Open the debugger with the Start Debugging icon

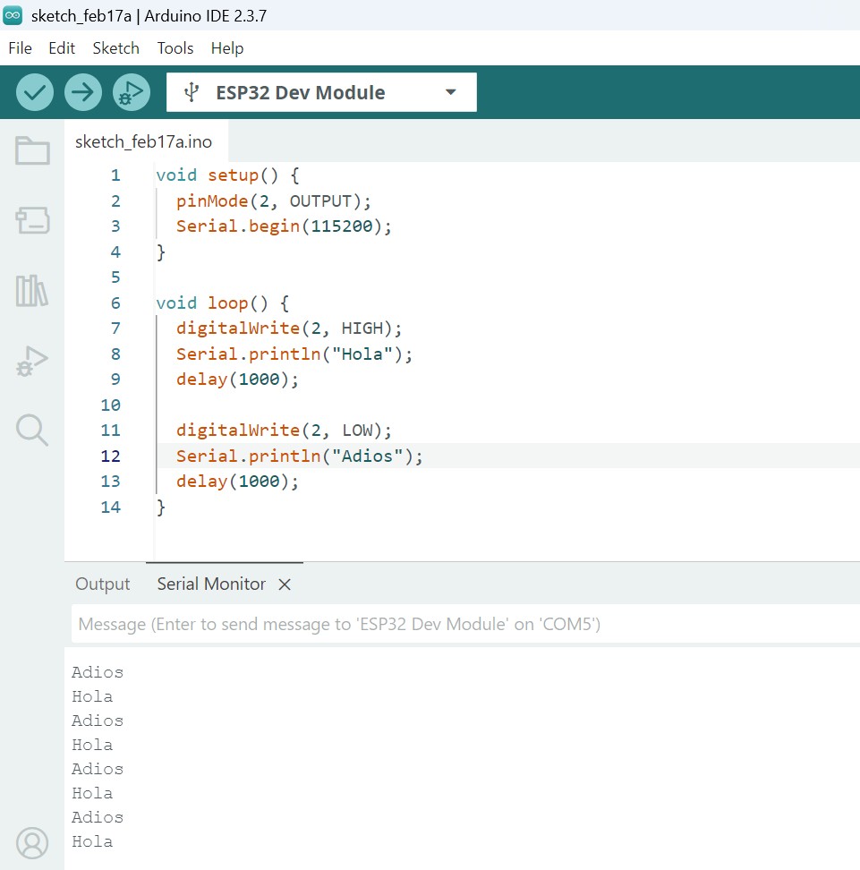click(131, 91)
